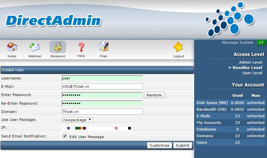Expand the Use User Package dropdown

pyautogui.click(x=77, y=120)
